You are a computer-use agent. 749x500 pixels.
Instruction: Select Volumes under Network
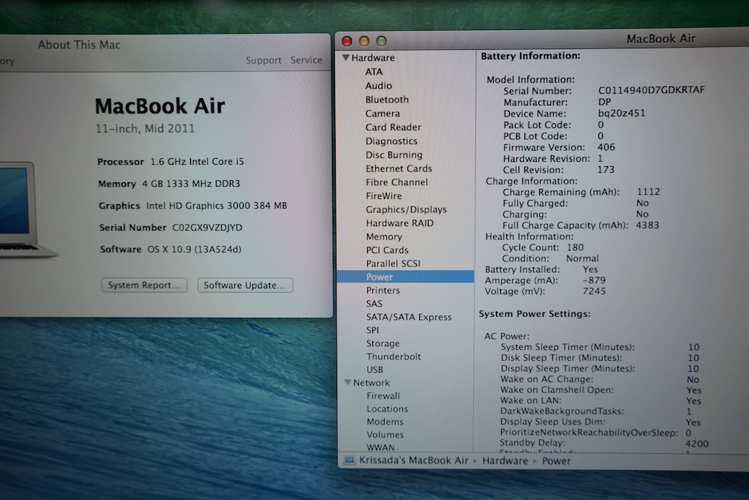pos(385,435)
